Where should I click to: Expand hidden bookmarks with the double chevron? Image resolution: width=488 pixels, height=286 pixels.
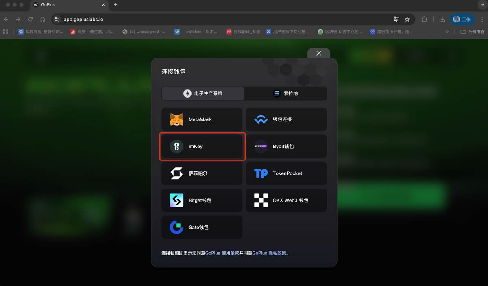pos(447,32)
